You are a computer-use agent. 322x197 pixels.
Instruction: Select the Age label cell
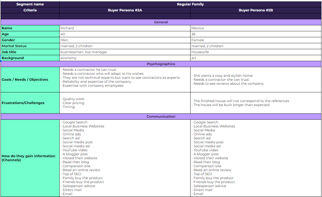click(x=30, y=34)
